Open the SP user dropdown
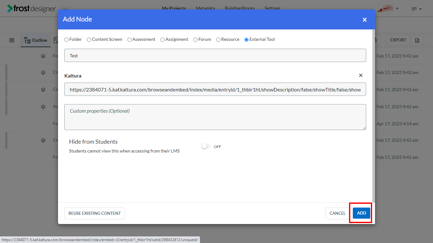The width and height of the screenshot is (433, 243). (x=417, y=9)
